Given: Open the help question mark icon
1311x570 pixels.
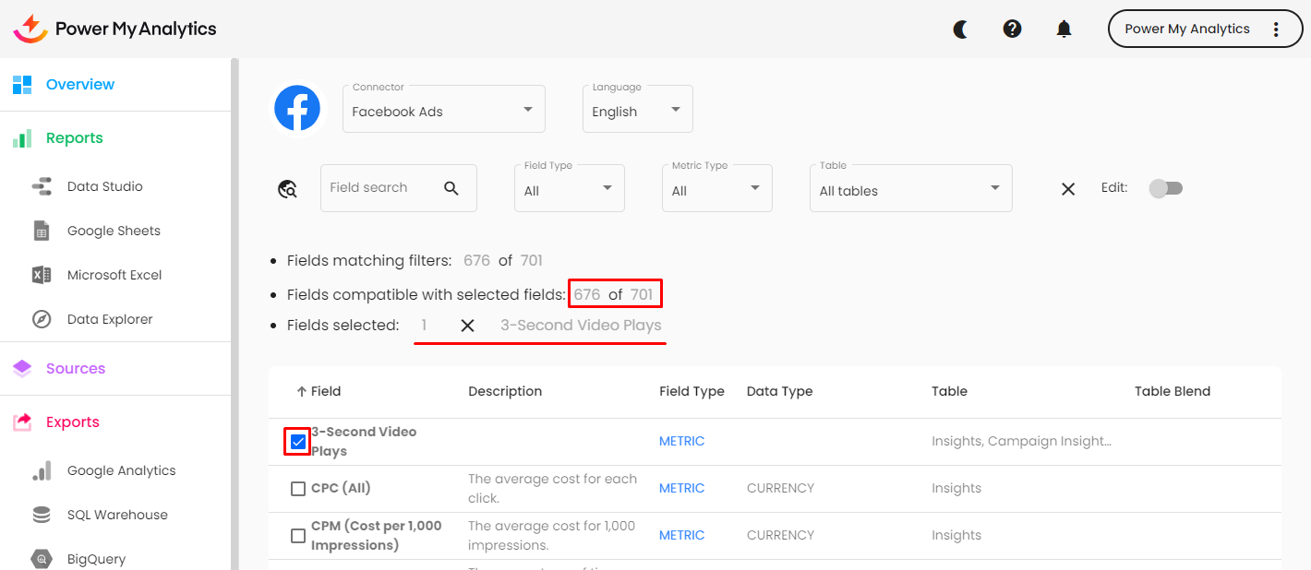Looking at the screenshot, I should click(x=1012, y=30).
